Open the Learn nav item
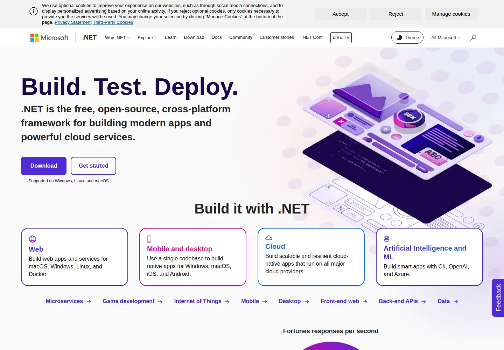The height and width of the screenshot is (350, 504). pos(171,37)
